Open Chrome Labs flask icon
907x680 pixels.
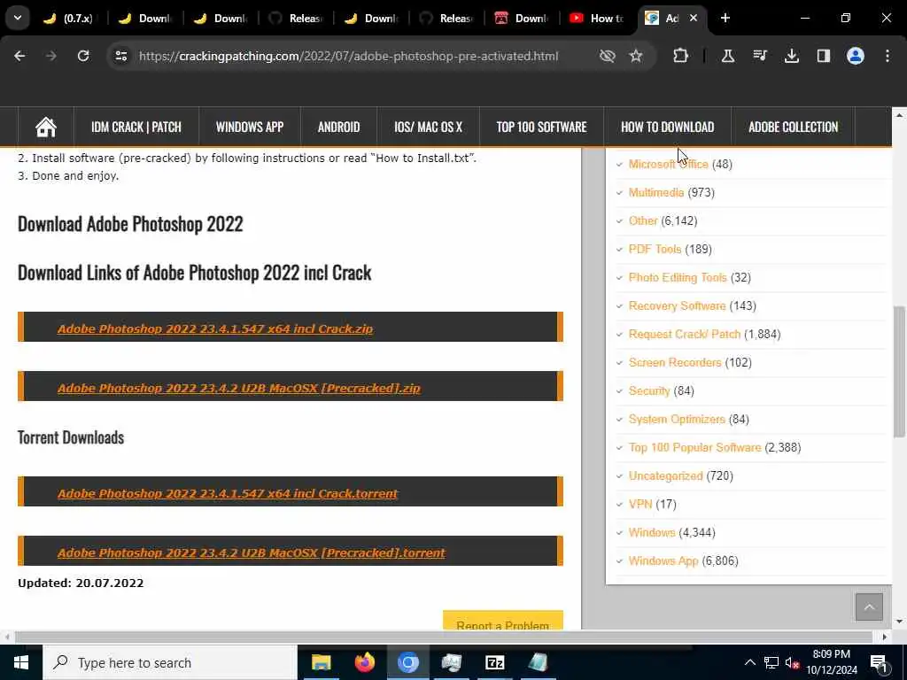click(728, 56)
